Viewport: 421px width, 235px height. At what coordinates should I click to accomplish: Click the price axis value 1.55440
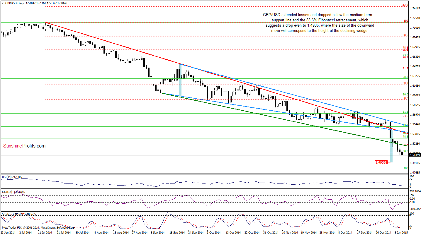415,124
